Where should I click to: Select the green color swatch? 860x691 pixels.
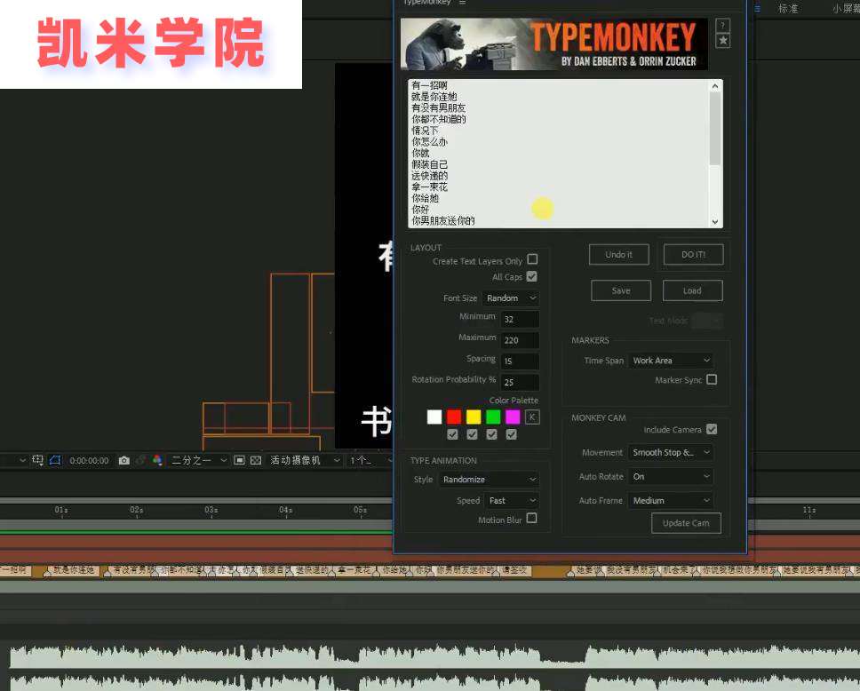coord(493,417)
